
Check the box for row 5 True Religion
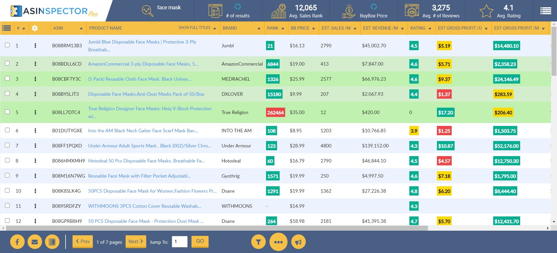[x=7, y=112]
